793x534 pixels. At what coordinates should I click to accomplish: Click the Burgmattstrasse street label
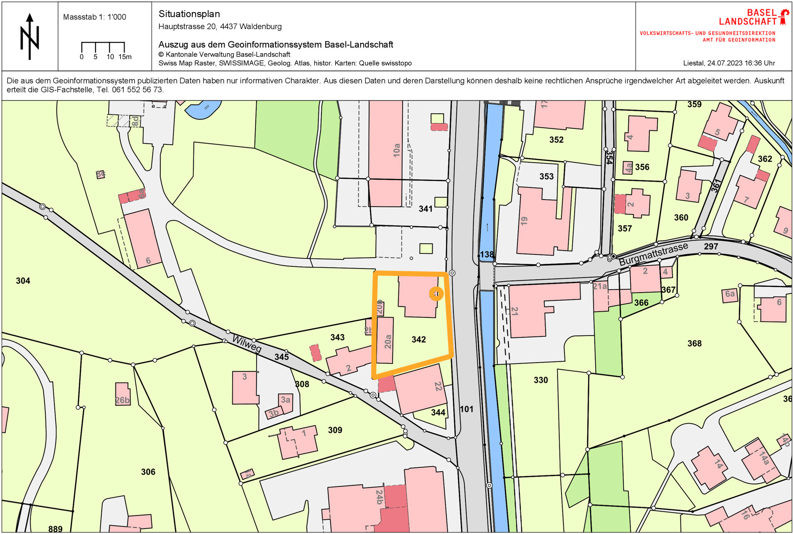pyautogui.click(x=653, y=254)
